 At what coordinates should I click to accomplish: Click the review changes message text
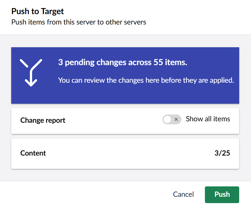[x=146, y=80]
